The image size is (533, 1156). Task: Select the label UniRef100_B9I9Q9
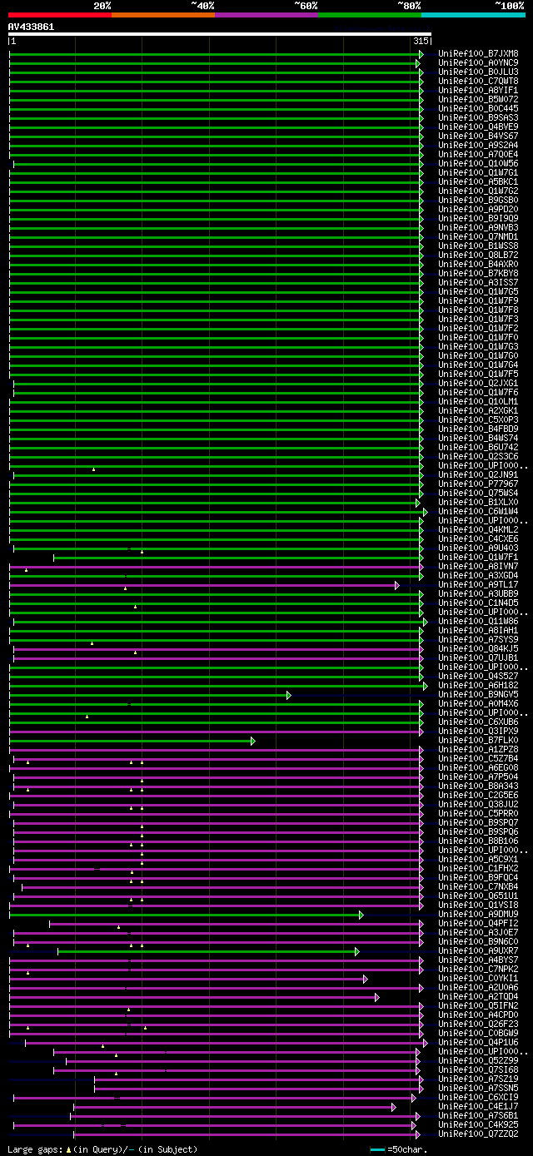[478, 219]
